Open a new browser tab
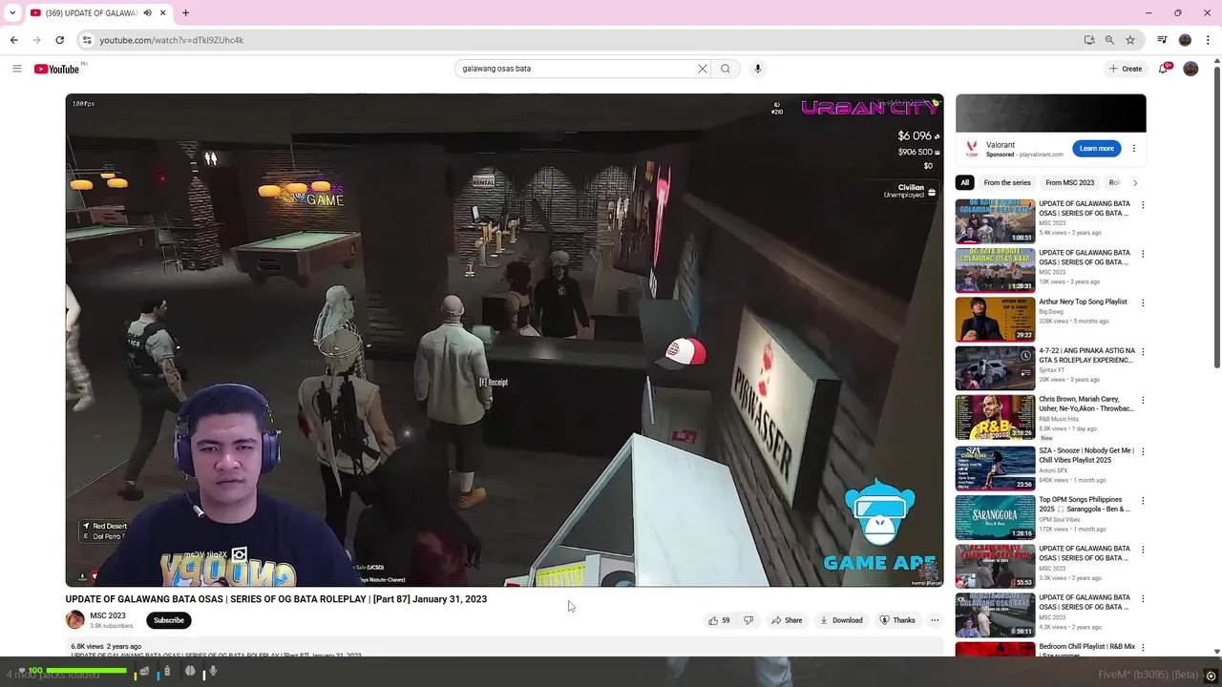Viewport: 1222px width, 687px height. pyautogui.click(x=185, y=13)
